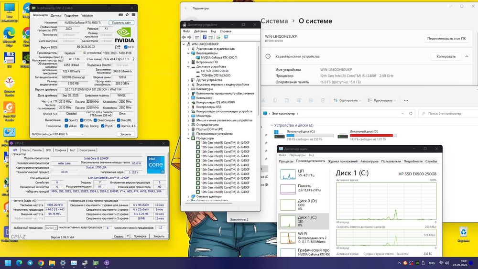
Task: Toggle the CUDA checkbox
Action: pos(82,120)
